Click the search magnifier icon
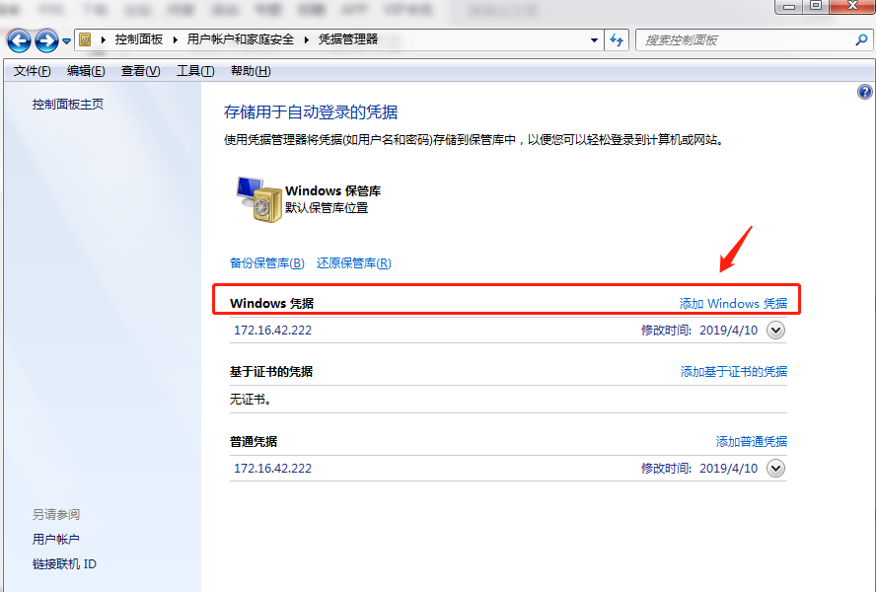The height and width of the screenshot is (592, 876). coord(862,39)
